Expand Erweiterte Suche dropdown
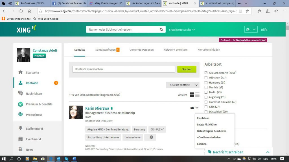 (182, 30)
